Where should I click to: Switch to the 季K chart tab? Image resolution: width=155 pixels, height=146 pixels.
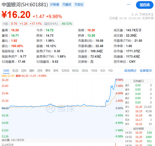coord(48,71)
